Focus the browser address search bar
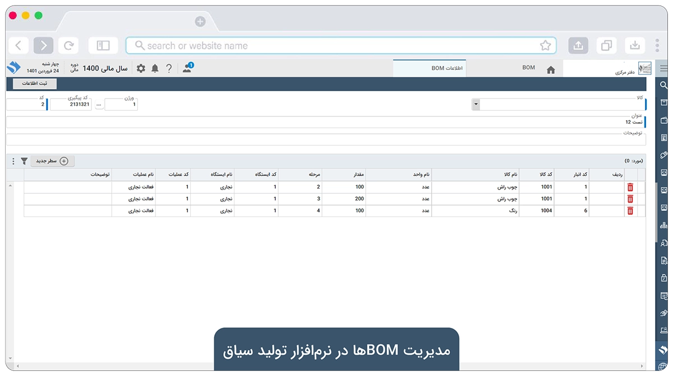Image resolution: width=673 pixels, height=376 pixels. (x=336, y=46)
